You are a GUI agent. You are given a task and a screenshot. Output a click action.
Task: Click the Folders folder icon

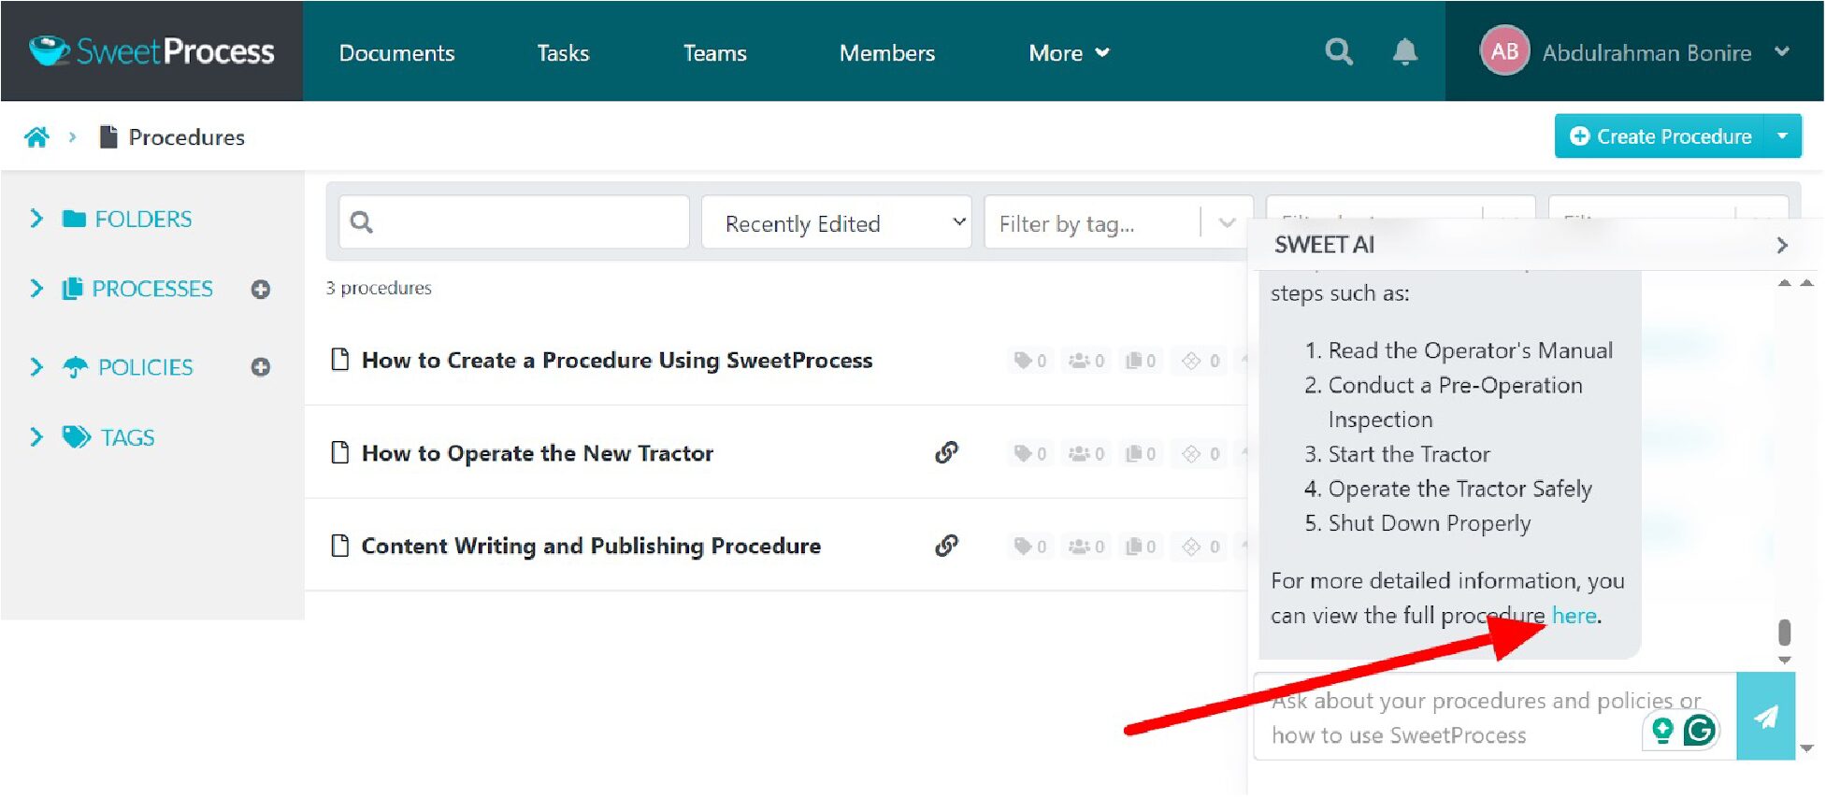tap(74, 219)
